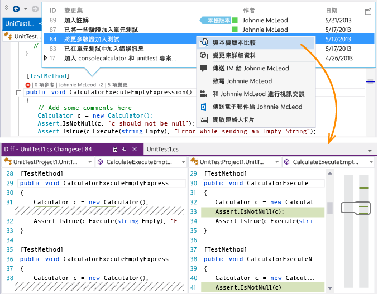Viewport: 378px width, 294px height.
Task: Open the tab list overflow dropdown
Action: click(369, 151)
